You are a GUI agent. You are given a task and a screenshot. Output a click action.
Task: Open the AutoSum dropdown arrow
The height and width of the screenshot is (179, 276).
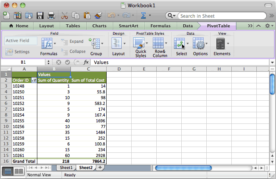tap(150, 15)
